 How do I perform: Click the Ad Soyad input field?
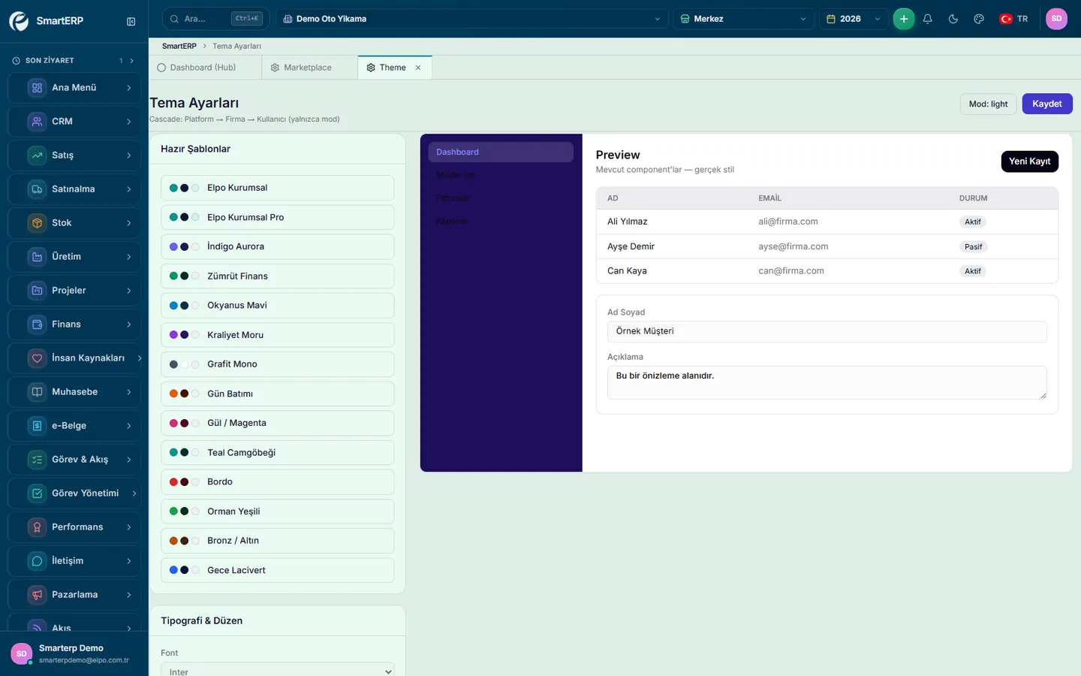click(x=827, y=331)
